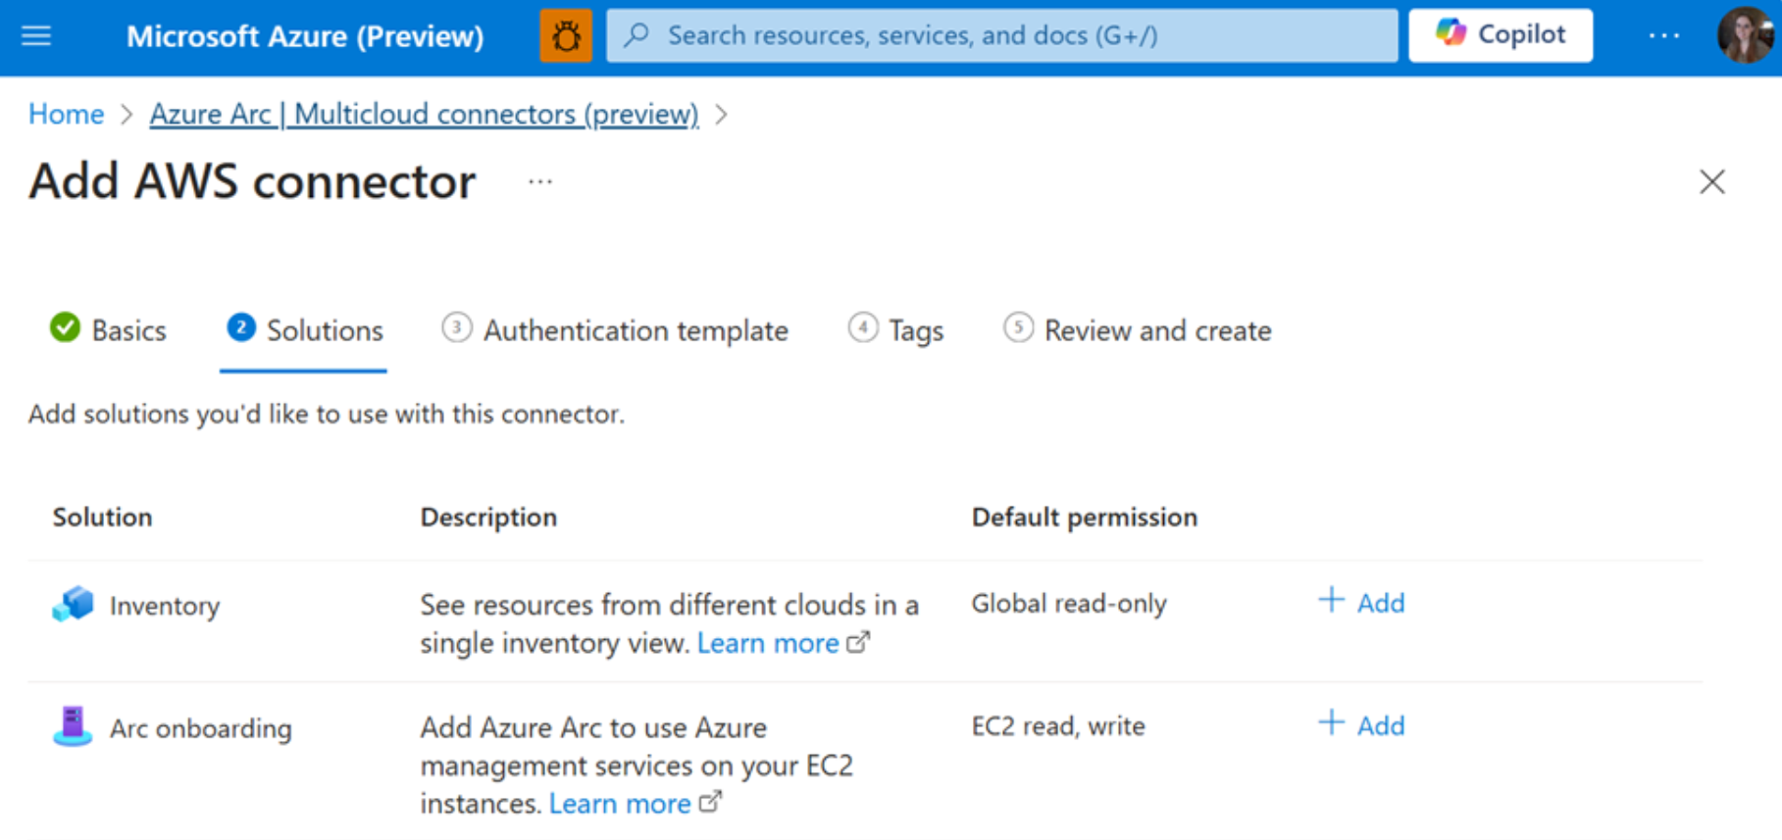Go to the Tags tab

pos(895,330)
